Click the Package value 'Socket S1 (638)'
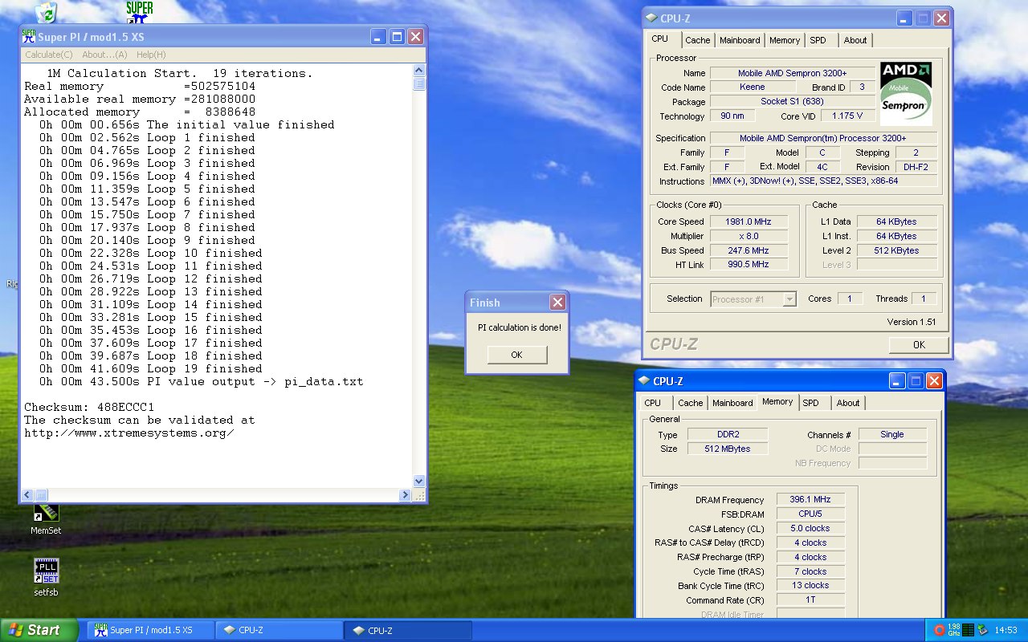The image size is (1028, 642). click(793, 102)
